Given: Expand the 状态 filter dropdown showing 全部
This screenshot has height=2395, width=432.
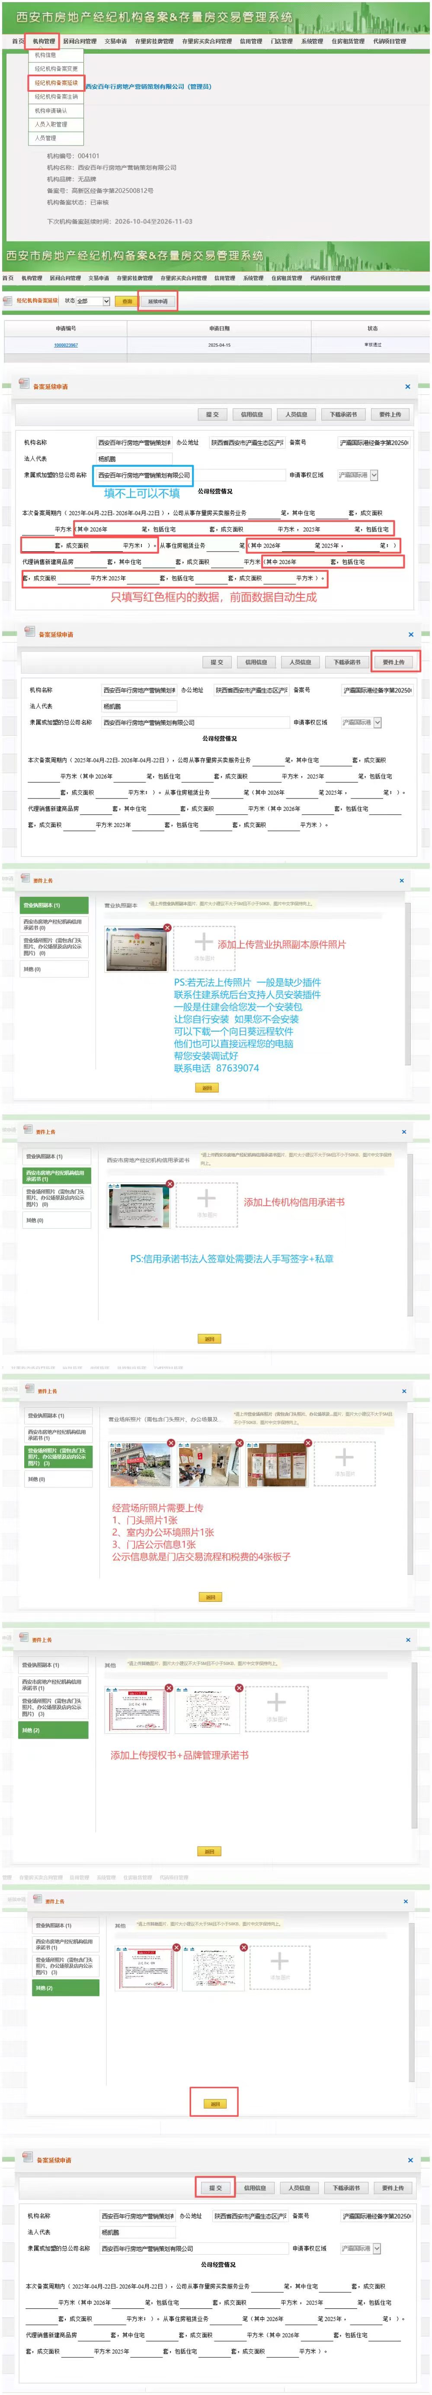Looking at the screenshot, I should point(93,301).
